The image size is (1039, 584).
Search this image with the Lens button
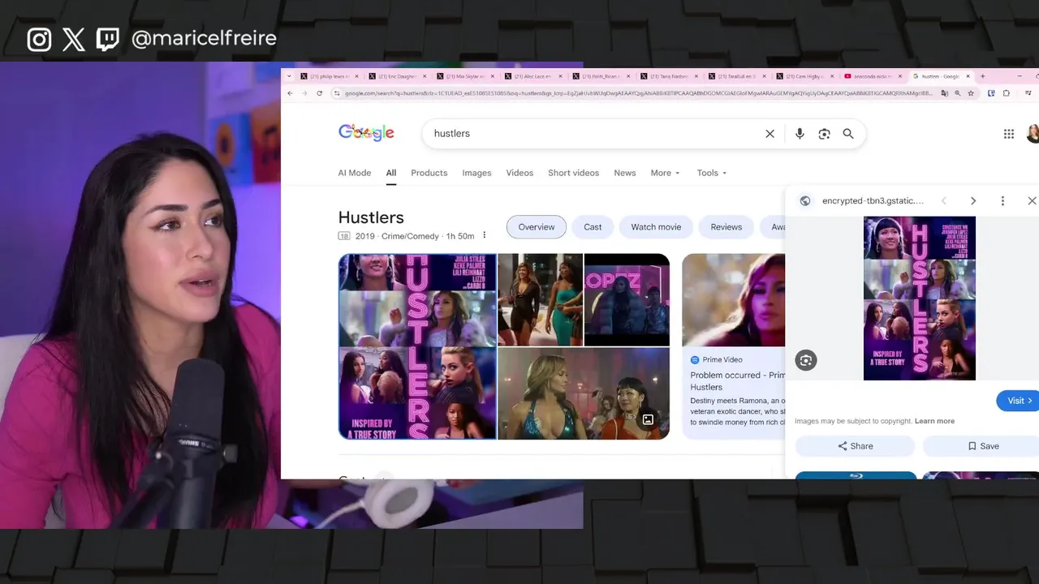pos(805,360)
